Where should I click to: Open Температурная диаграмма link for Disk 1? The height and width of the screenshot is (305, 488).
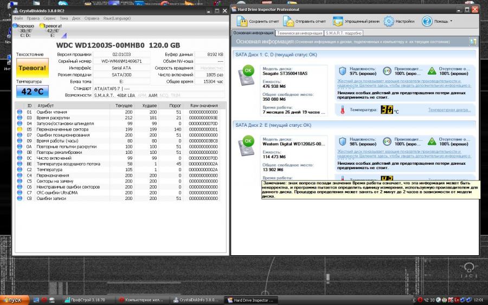tap(450, 110)
